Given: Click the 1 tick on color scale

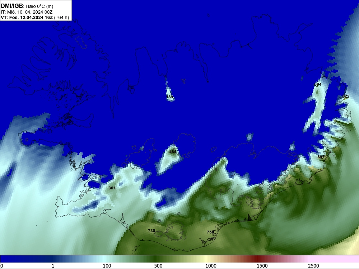Looking at the screenshot, I should [53, 266].
